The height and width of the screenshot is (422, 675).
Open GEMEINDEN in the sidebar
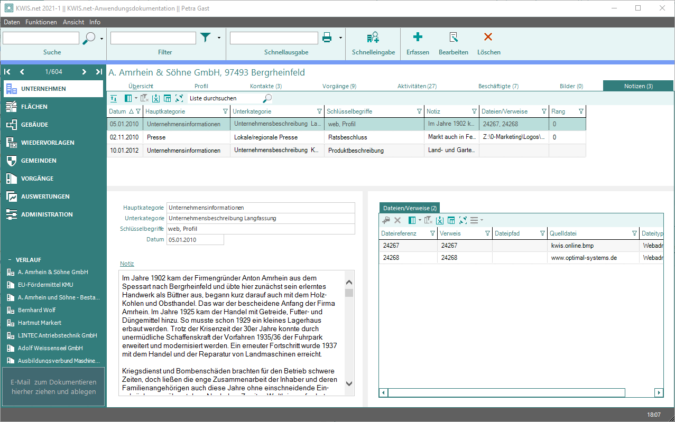(x=39, y=161)
